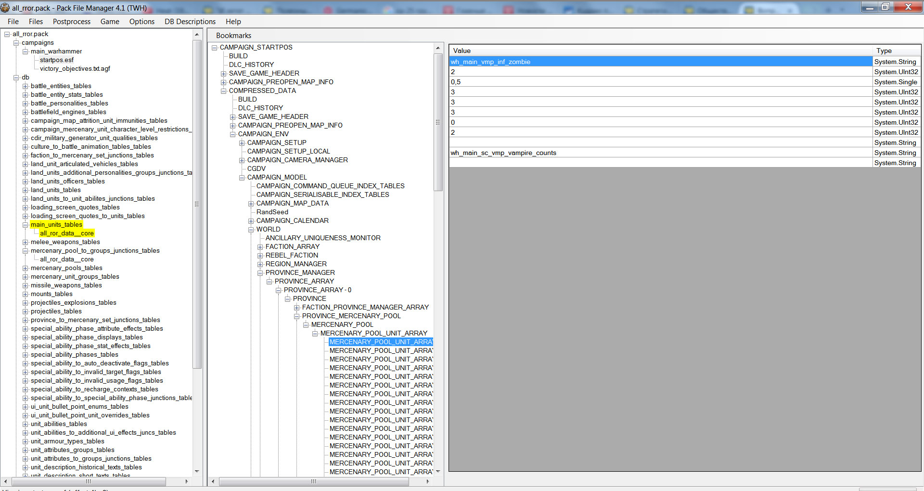Image resolution: width=924 pixels, height=491 pixels.
Task: Click pack tree scroll-down arrow
Action: 197,471
